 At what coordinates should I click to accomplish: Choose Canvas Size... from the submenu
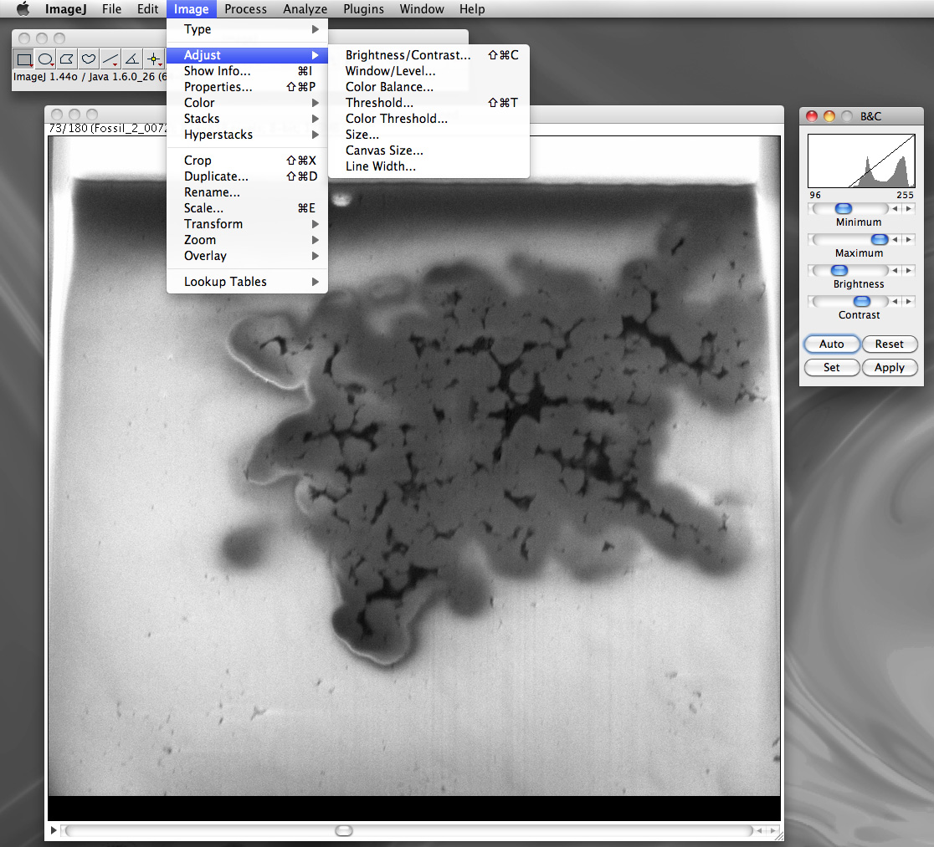pos(429,151)
